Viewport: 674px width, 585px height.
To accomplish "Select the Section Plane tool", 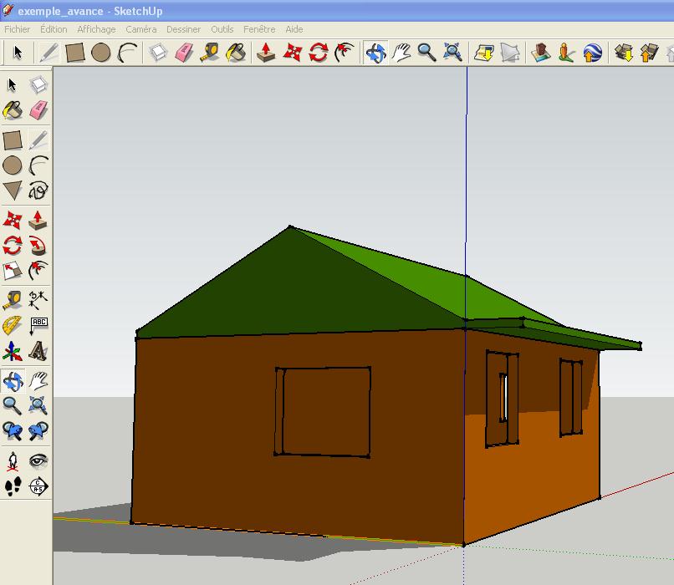I will [x=38, y=486].
